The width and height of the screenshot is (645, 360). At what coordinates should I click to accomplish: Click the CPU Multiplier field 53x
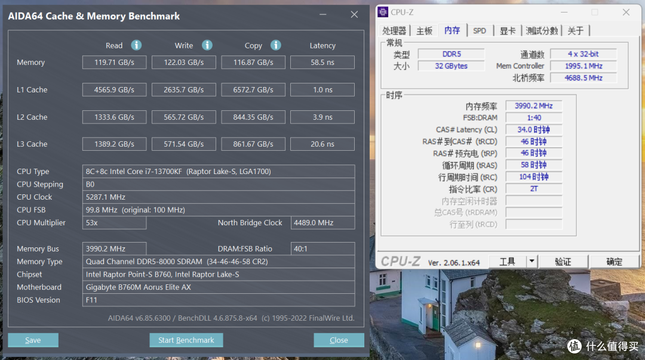pyautogui.click(x=114, y=222)
